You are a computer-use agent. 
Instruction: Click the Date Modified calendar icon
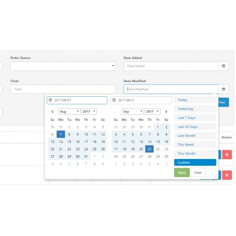click(x=223, y=89)
